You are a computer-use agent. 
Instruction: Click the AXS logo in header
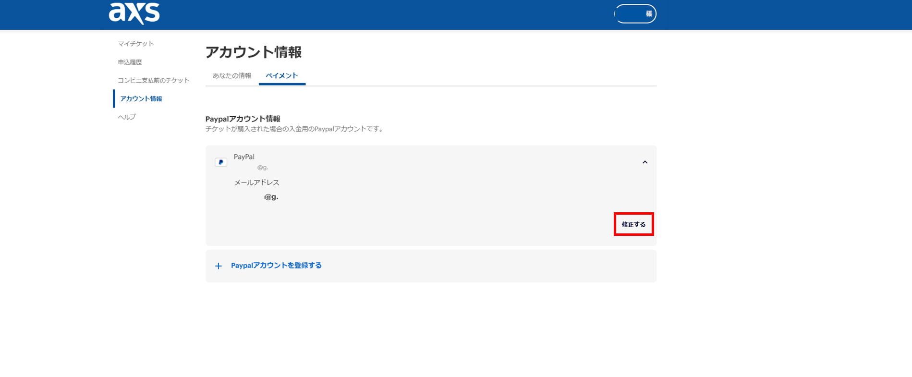pyautogui.click(x=134, y=13)
